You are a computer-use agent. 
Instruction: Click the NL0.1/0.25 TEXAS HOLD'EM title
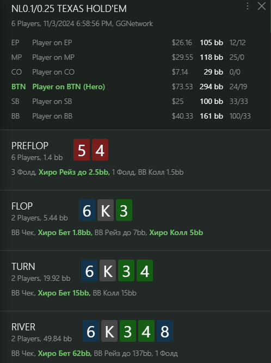point(69,9)
